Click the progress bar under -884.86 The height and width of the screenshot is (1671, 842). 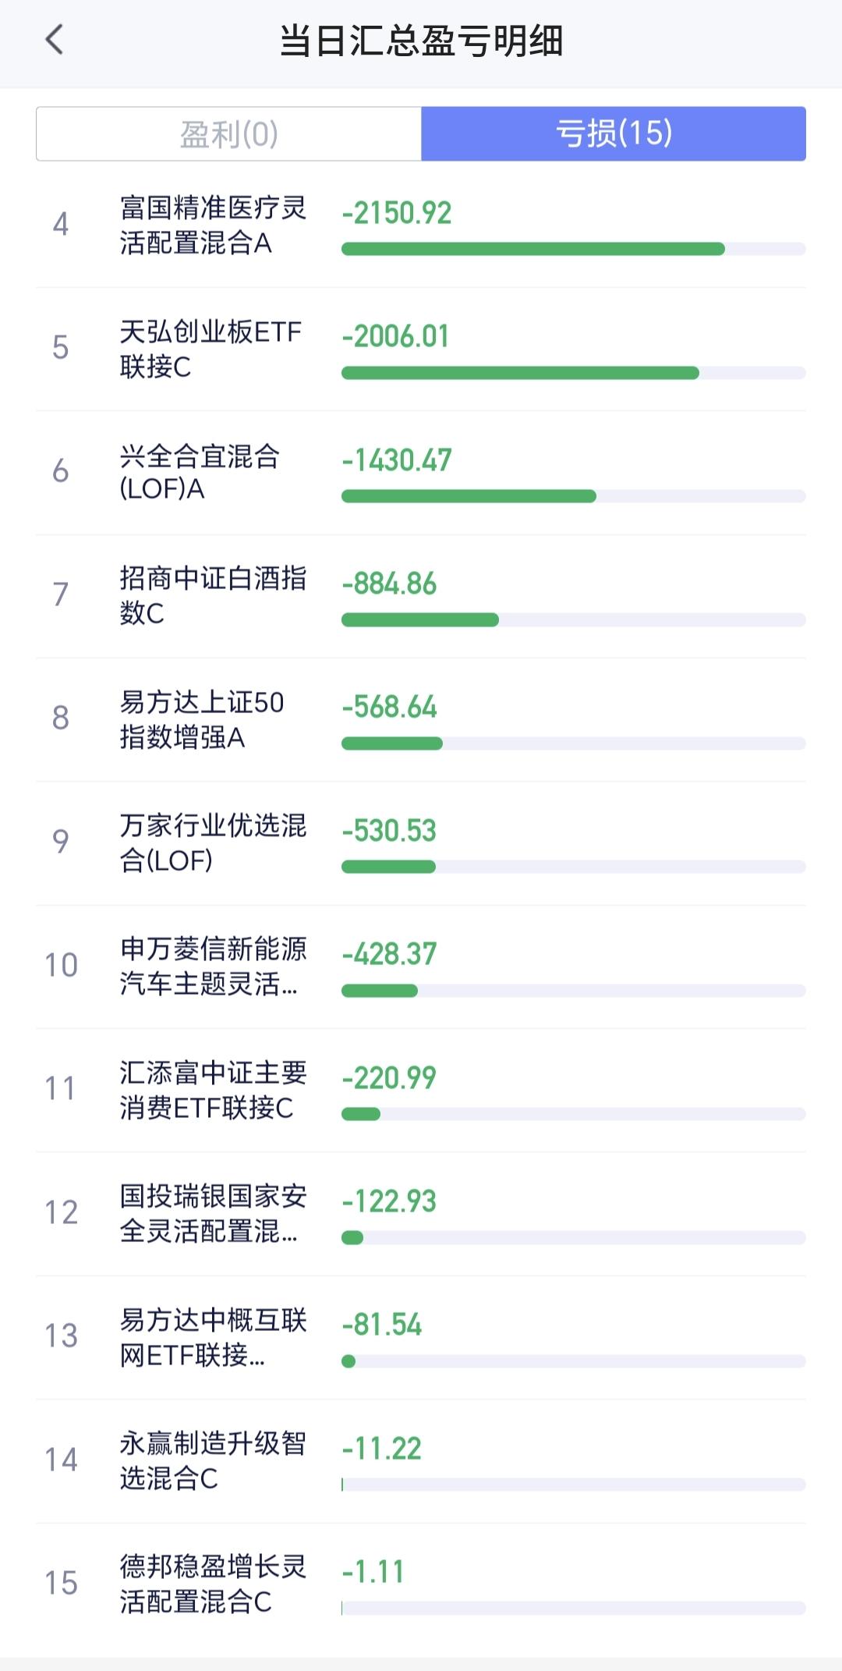(573, 620)
